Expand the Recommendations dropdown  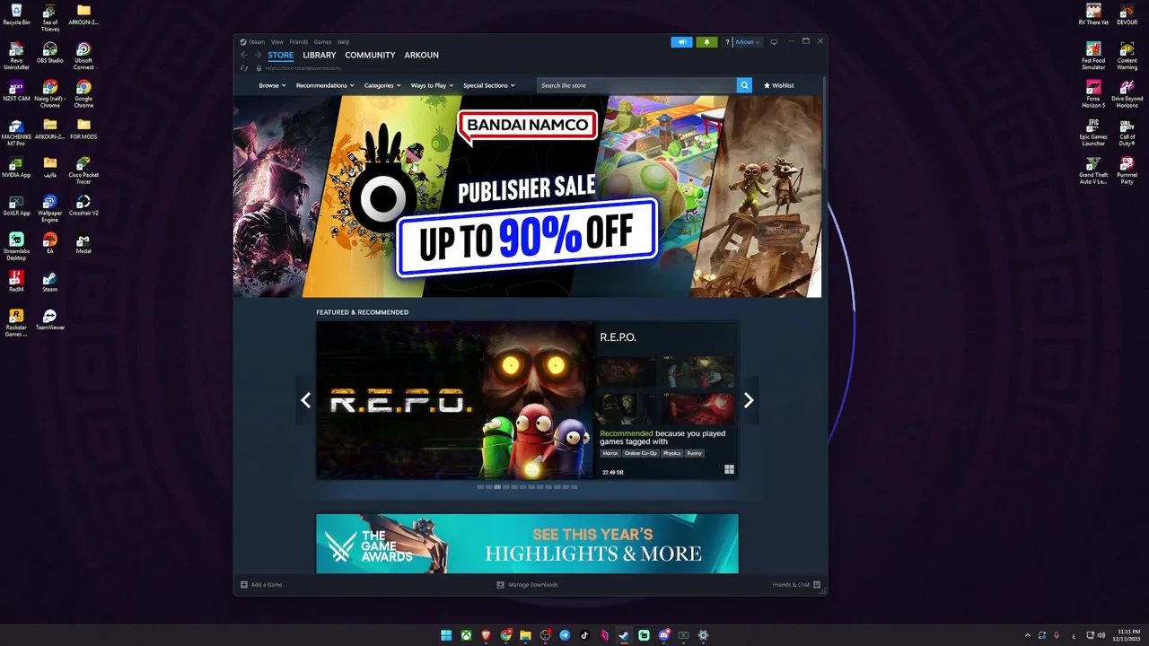click(325, 85)
